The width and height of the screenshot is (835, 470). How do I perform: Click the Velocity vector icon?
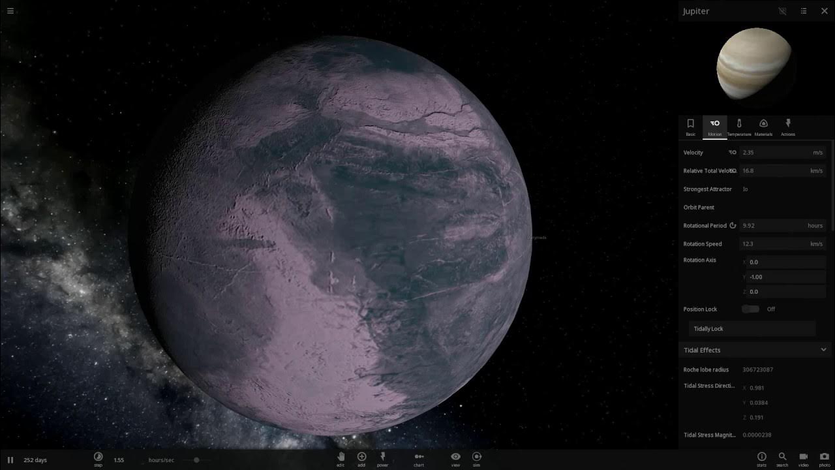tap(733, 152)
